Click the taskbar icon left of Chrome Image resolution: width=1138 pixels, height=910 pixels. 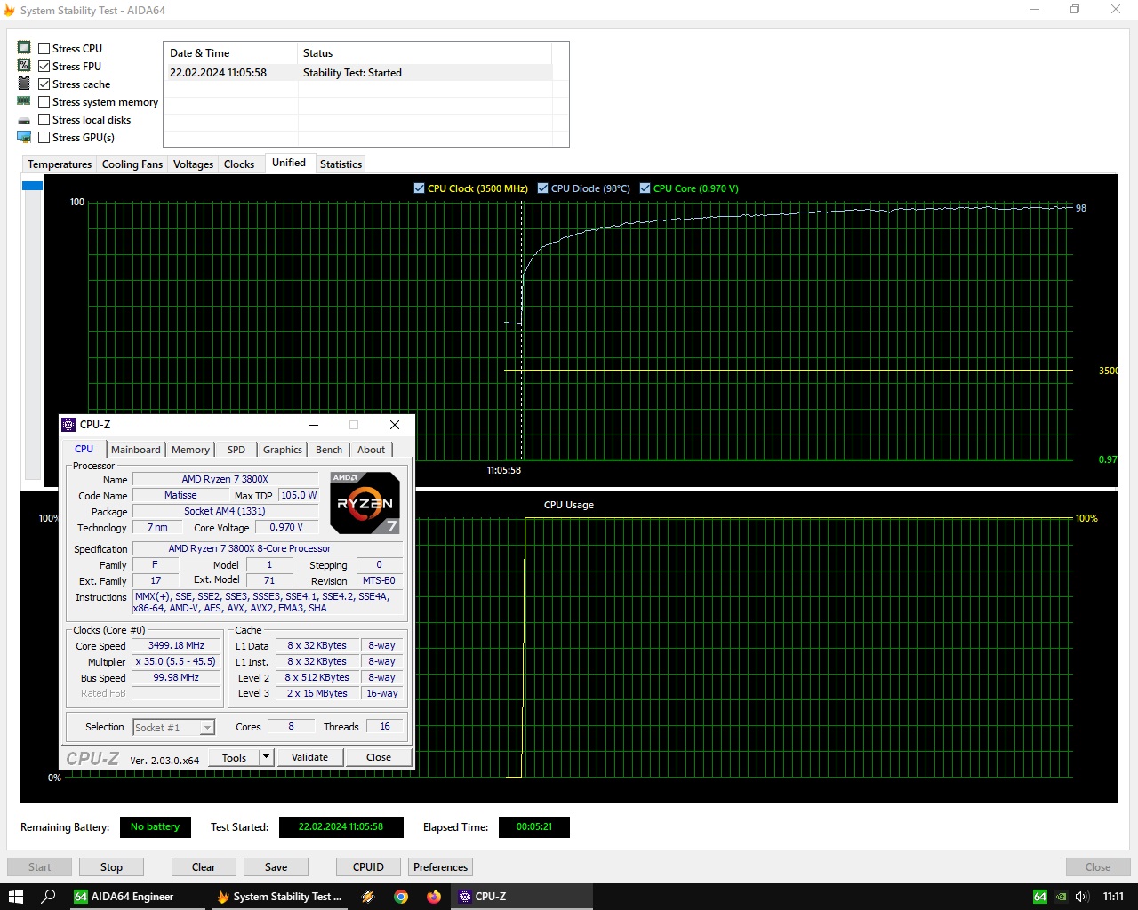[368, 897]
